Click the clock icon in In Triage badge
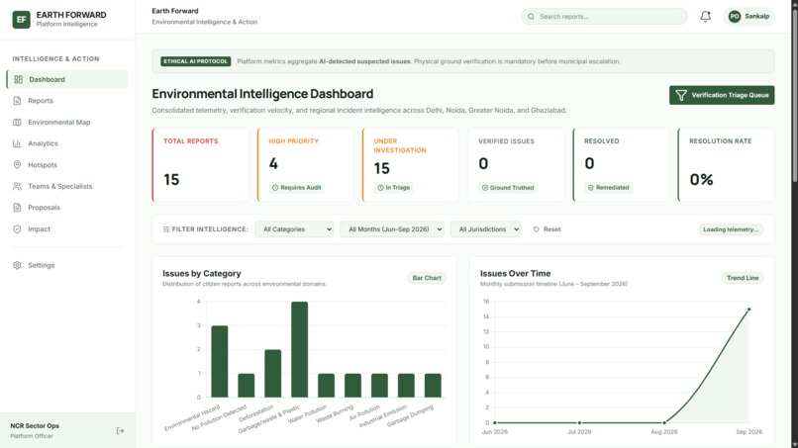The height and width of the screenshot is (448, 798). (380, 188)
